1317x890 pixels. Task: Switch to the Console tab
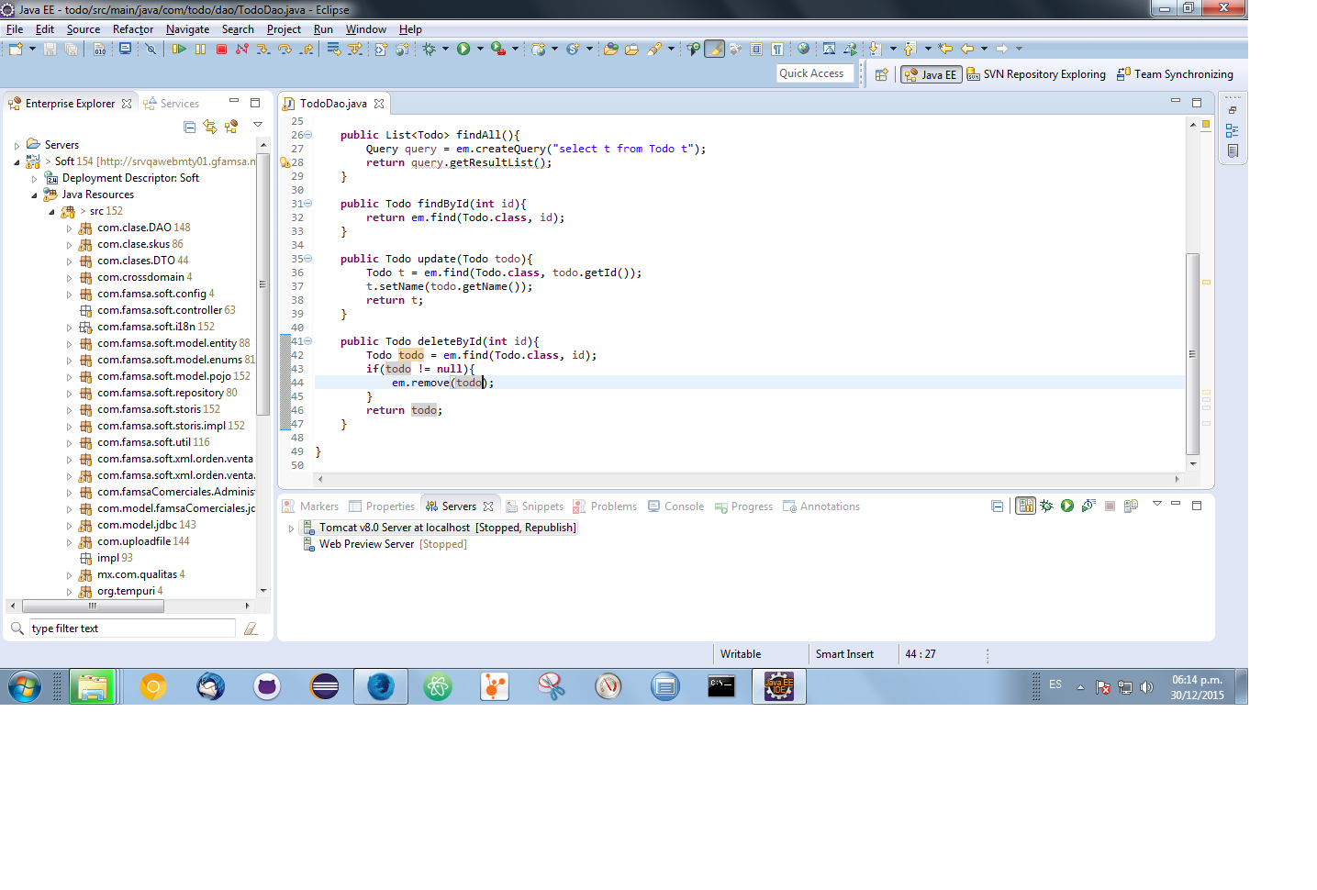pos(675,506)
